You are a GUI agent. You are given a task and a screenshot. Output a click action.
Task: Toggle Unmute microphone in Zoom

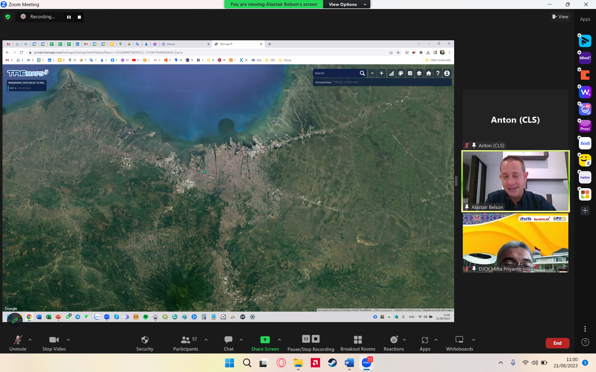pos(18,343)
